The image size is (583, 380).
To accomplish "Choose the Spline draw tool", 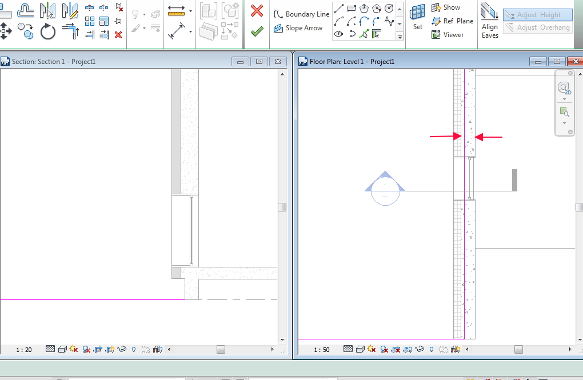I will point(389,21).
